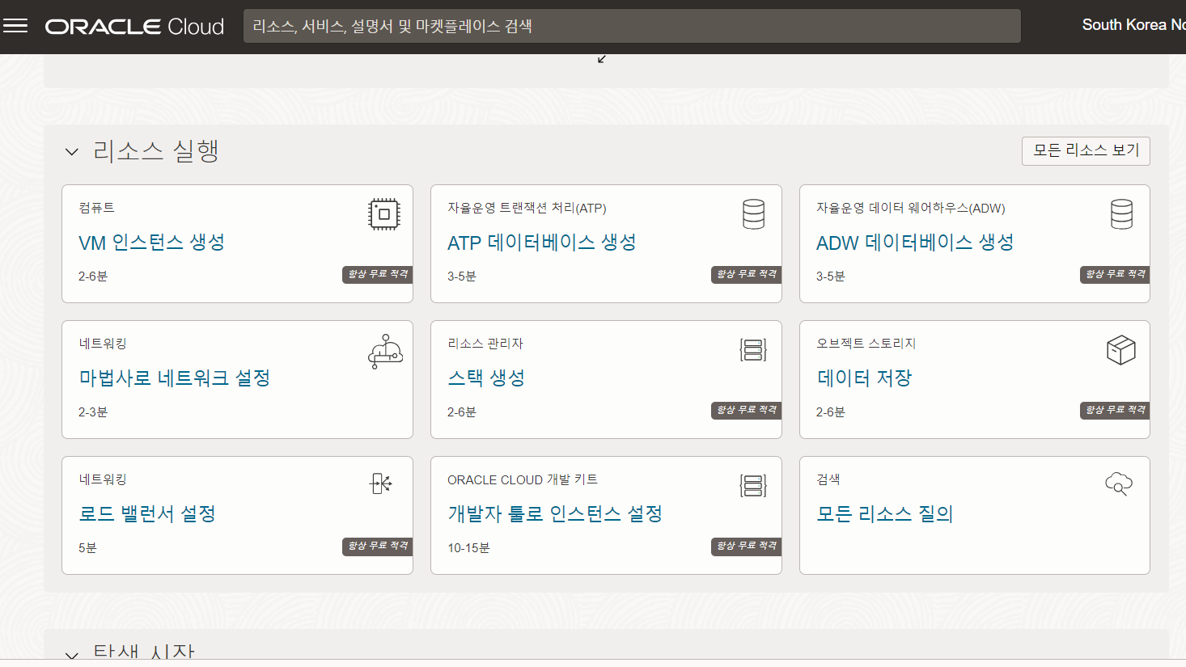
Task: Open the hamburger navigation menu
Action: click(15, 26)
